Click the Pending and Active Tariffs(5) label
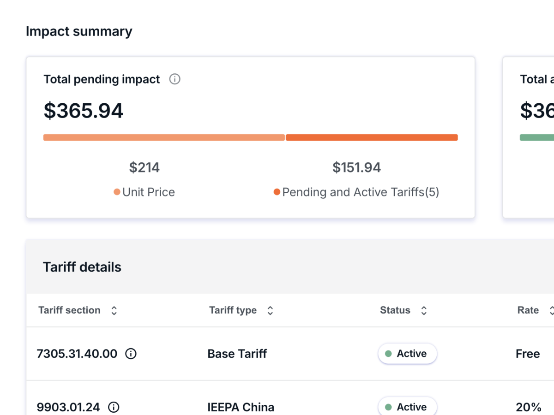 (x=361, y=192)
